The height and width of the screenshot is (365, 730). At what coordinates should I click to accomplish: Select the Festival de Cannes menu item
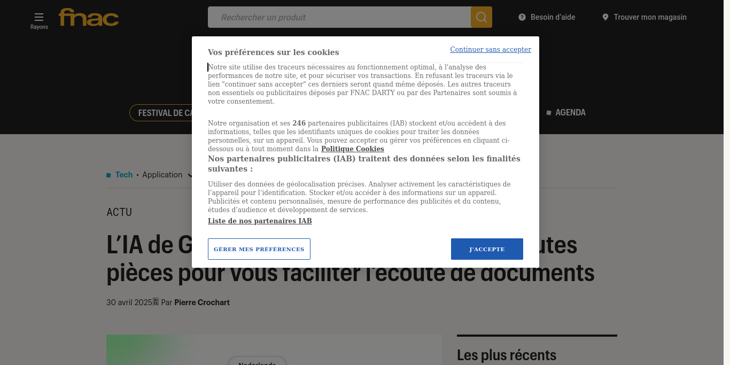point(161,113)
